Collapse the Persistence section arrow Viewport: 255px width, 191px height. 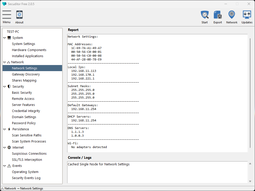click(x=5, y=129)
